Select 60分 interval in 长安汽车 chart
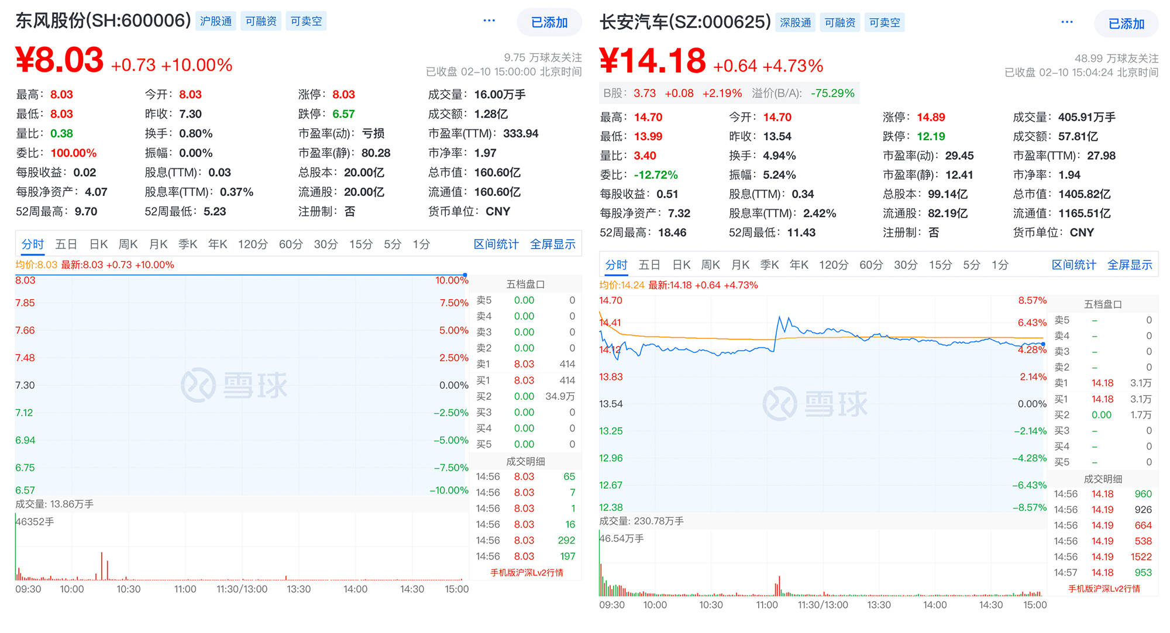The height and width of the screenshot is (633, 1170). (x=871, y=265)
